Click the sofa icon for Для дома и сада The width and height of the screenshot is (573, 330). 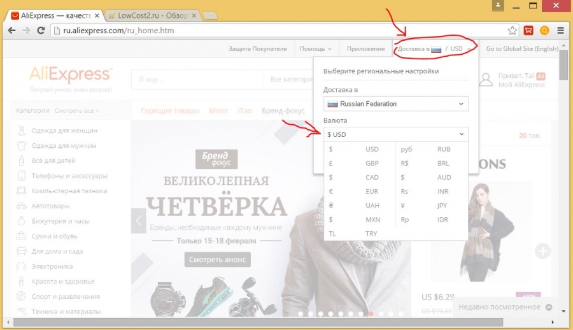pos(22,251)
